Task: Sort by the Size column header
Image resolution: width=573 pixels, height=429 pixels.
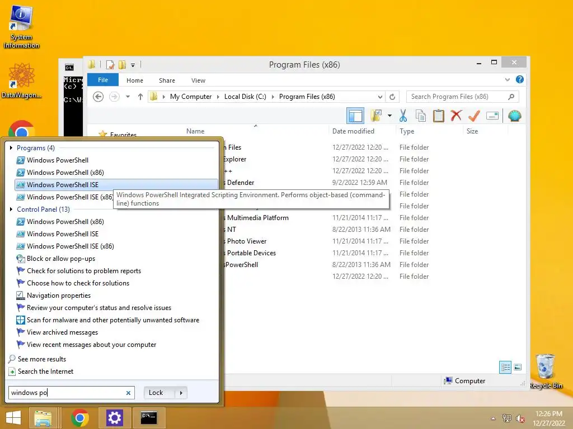Action: tap(472, 131)
